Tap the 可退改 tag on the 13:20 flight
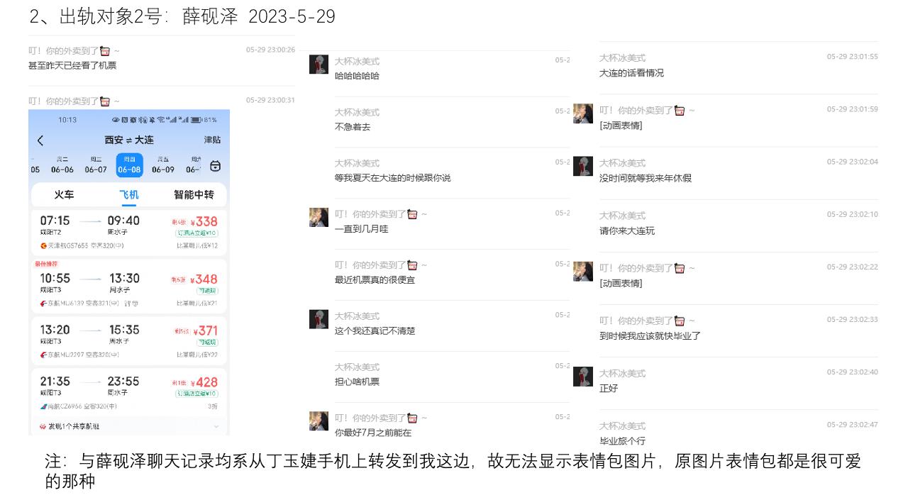Viewport: 908px width, 500px height. [207, 343]
